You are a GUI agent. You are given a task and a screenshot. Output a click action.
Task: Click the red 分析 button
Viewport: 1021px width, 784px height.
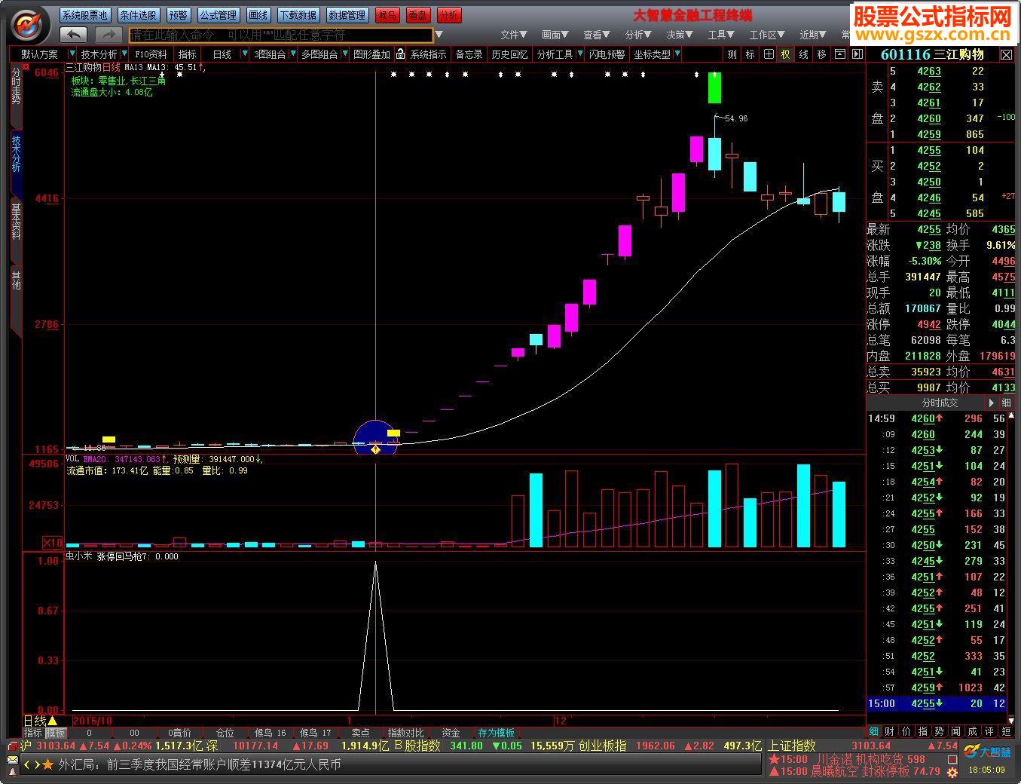449,15
